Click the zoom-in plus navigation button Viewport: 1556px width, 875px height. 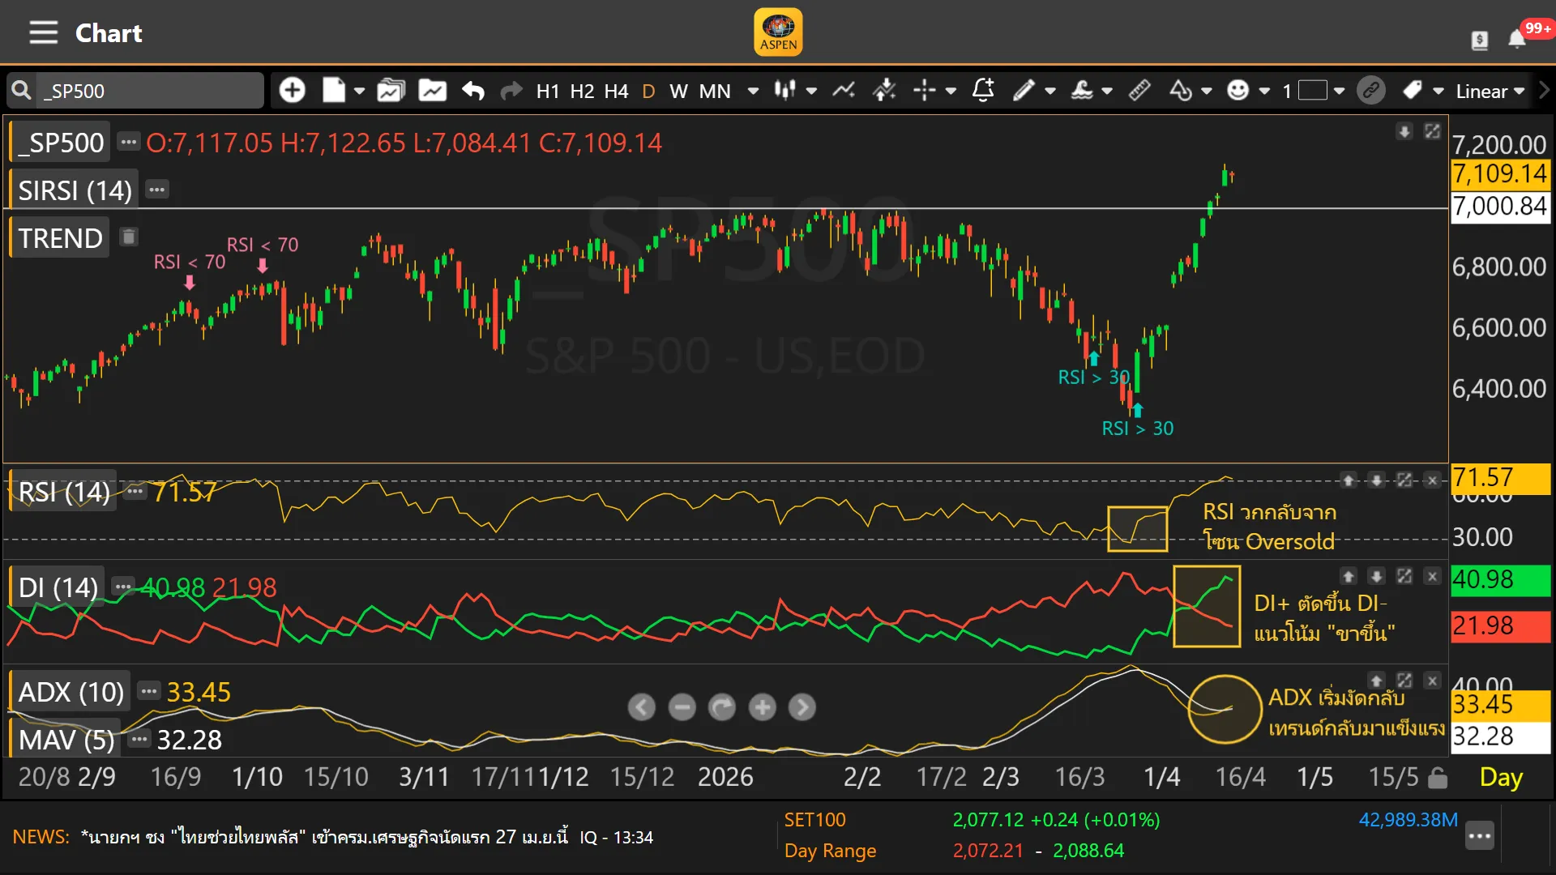[762, 707]
